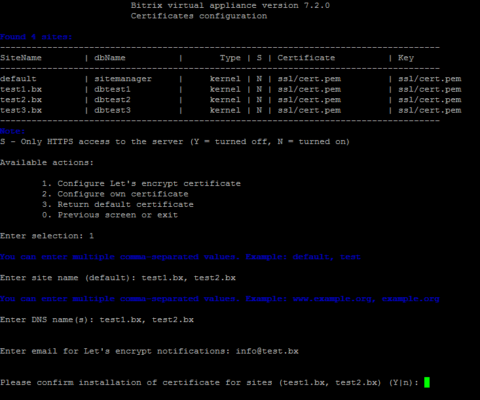
Task: Click key path in the test1.bx row
Action: tap(430, 90)
